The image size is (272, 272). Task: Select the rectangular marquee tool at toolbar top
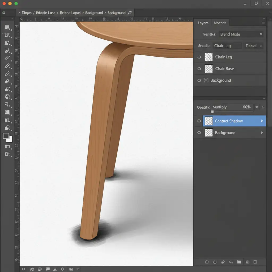[x=7, y=27]
